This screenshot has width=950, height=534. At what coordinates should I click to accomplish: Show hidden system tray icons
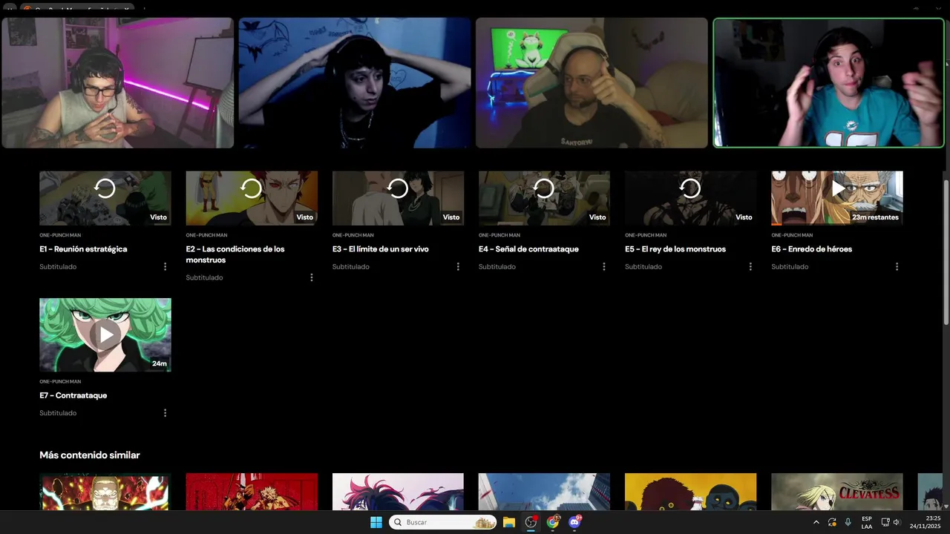click(x=816, y=522)
